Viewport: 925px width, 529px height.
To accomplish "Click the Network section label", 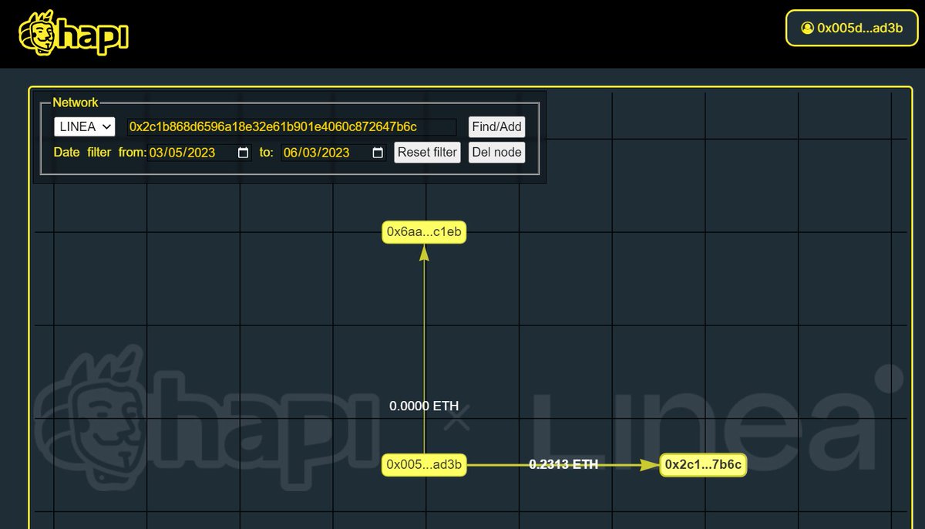I will (75, 102).
